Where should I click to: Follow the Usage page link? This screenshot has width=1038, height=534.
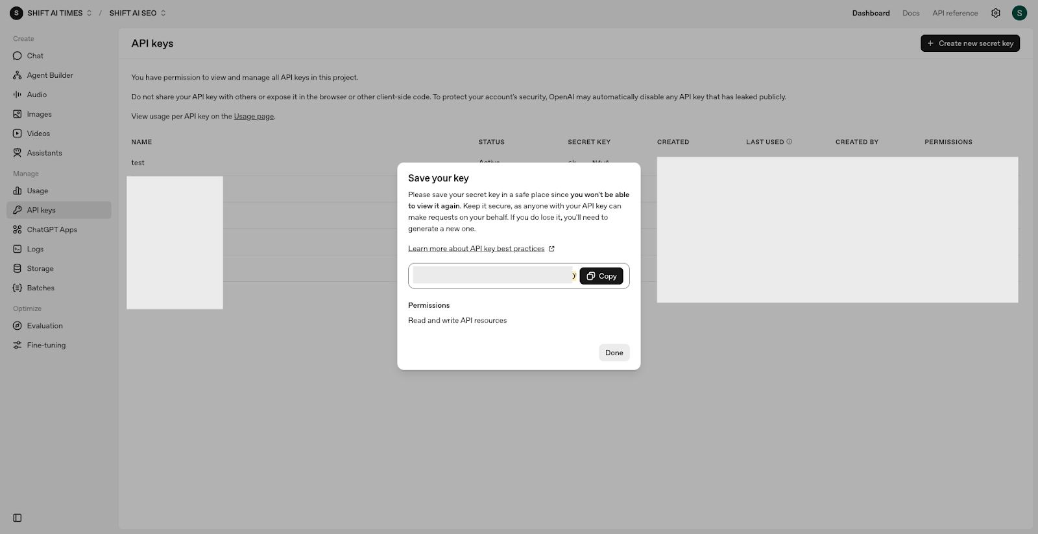(254, 117)
